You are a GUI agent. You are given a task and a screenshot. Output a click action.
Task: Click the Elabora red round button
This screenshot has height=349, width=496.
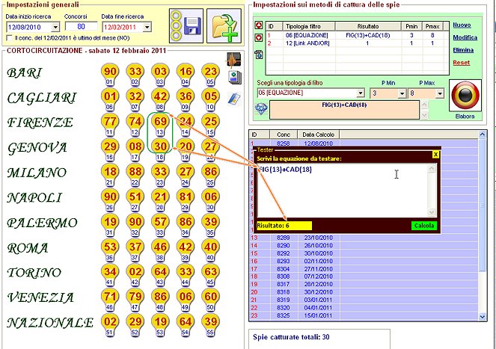click(x=465, y=96)
